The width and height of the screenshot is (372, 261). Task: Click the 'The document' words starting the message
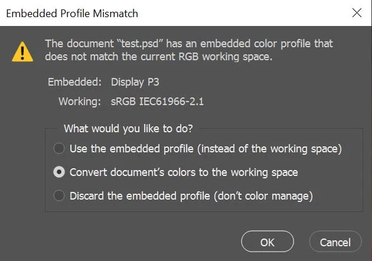point(80,44)
